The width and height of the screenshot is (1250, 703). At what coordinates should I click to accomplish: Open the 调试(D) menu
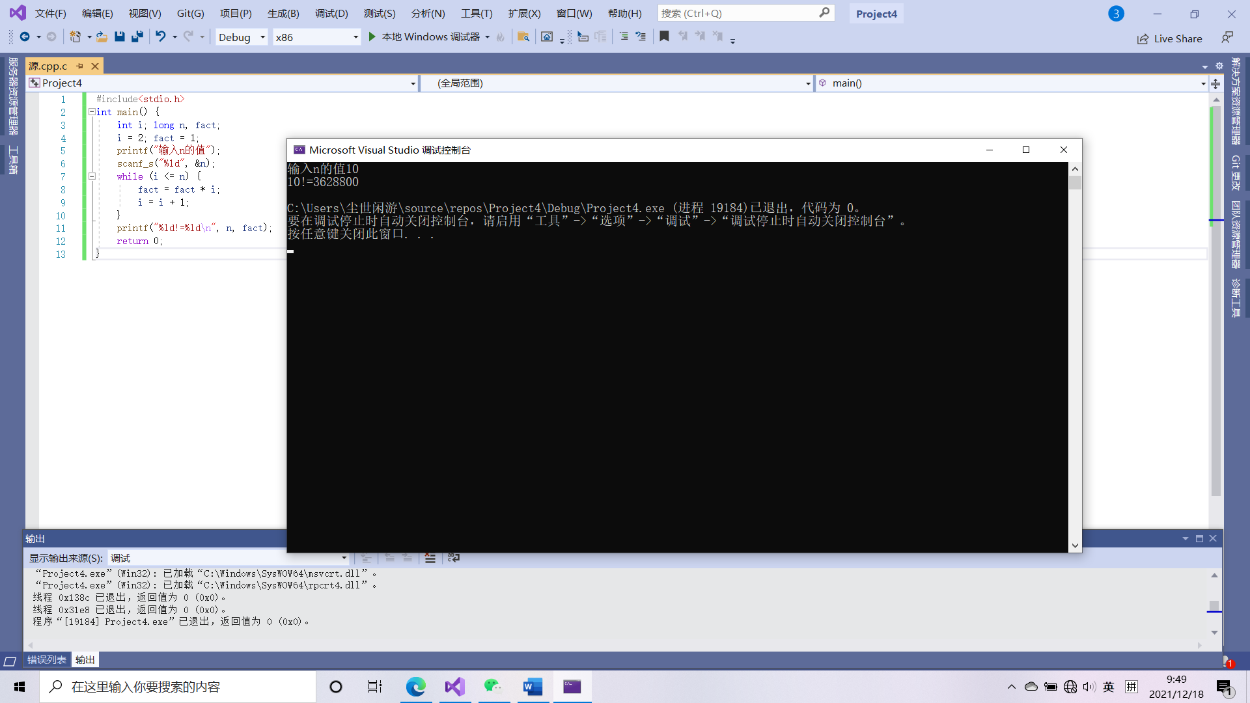click(x=331, y=13)
